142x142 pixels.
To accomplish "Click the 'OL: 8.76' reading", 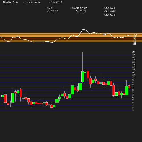I will tap(110, 15).
